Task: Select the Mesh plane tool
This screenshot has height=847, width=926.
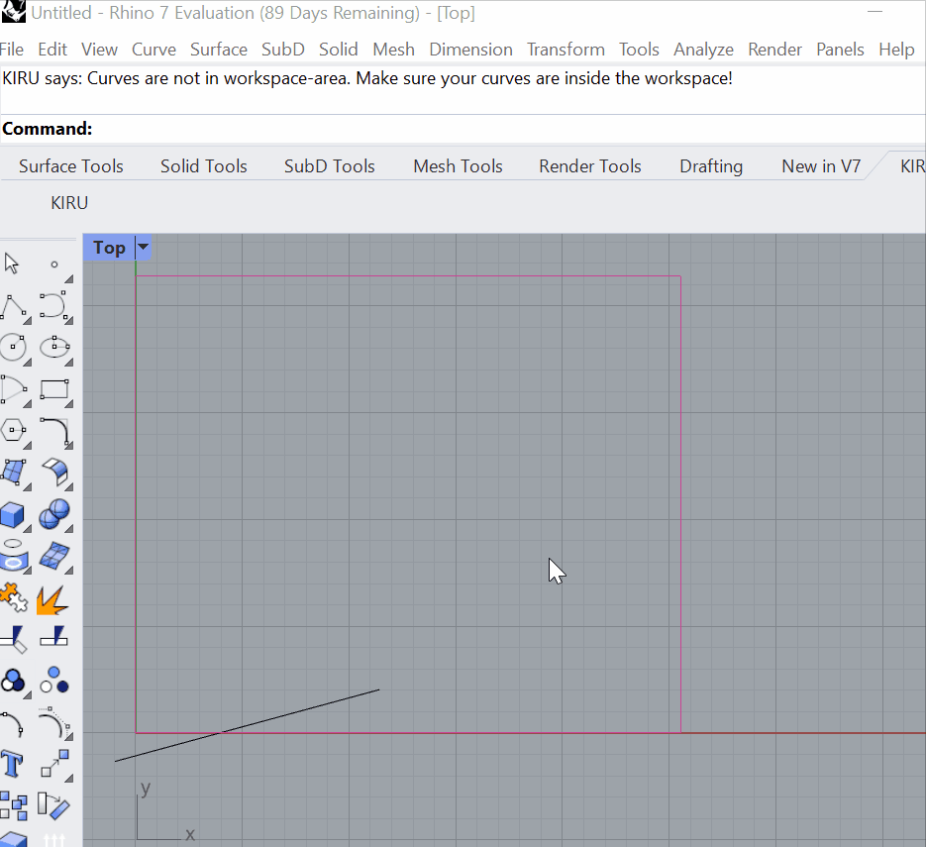Action: (54, 557)
